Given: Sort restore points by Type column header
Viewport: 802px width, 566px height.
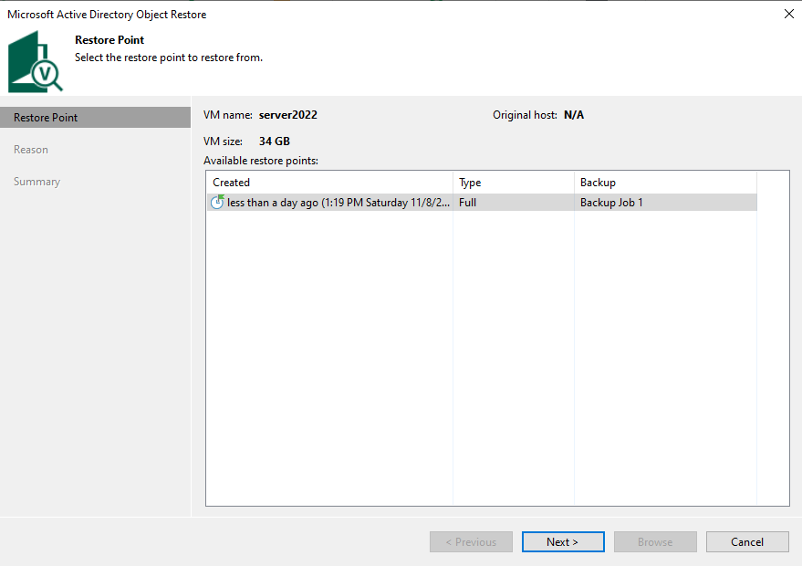Looking at the screenshot, I should pos(513,183).
